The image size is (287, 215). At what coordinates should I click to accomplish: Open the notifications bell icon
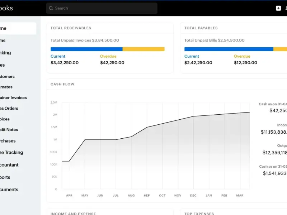tap(286, 8)
